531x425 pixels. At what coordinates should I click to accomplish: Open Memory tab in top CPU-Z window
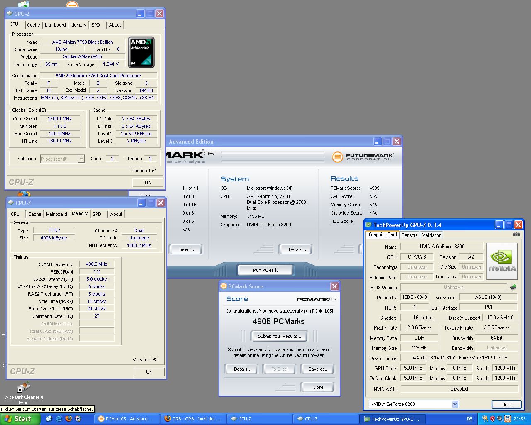[78, 25]
